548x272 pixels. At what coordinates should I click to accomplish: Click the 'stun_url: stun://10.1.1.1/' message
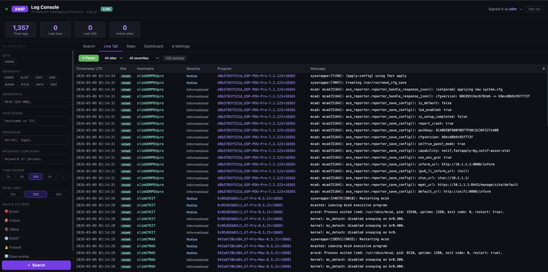tap(390, 178)
